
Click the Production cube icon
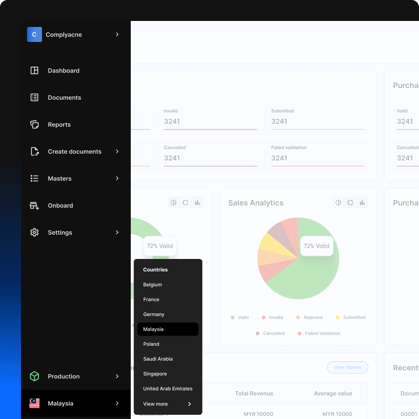pos(34,376)
